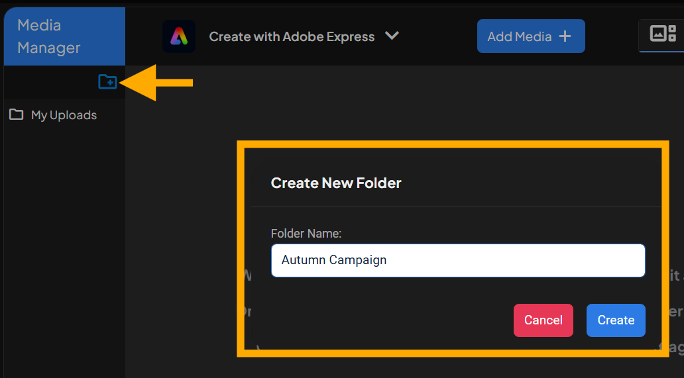Screen dimensions: 684x378
Task: Cancel the new folder dialog
Action: tap(543, 320)
